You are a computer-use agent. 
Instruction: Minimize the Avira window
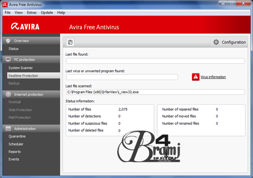pos(223,3)
